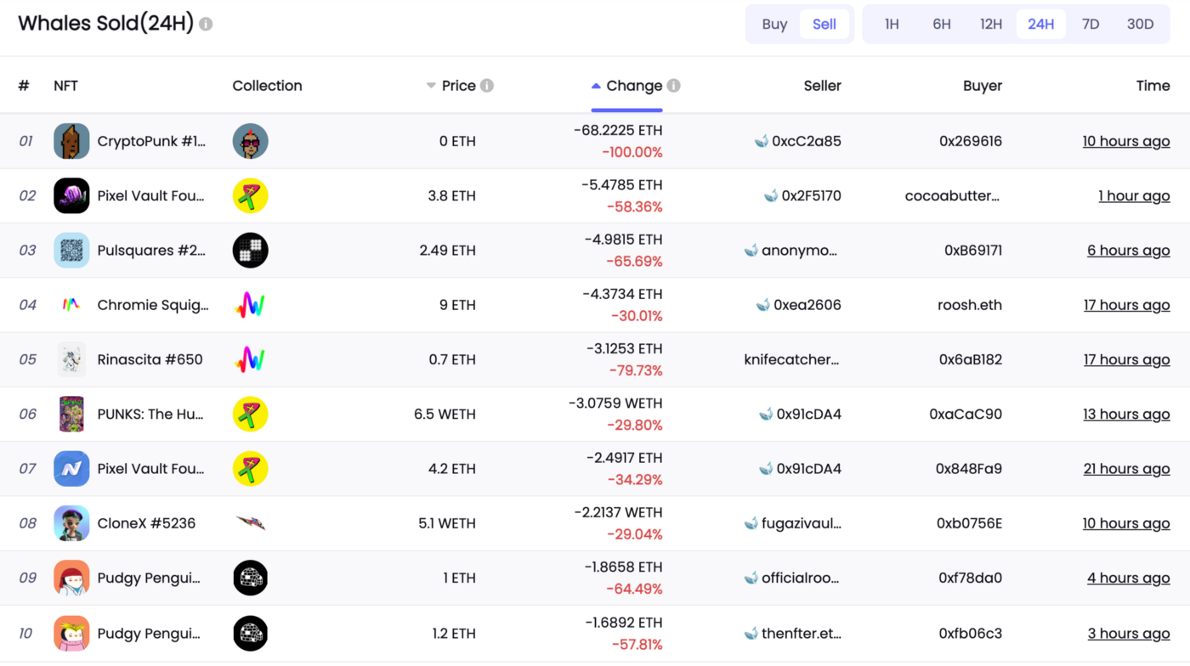
Task: Click the collection icon in row 06
Action: click(x=251, y=414)
